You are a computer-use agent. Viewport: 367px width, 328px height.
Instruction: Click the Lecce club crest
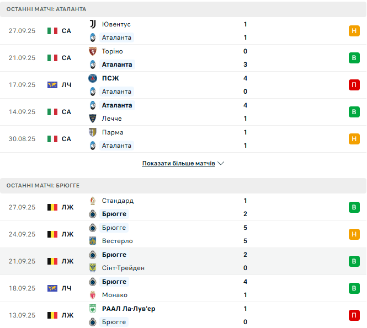point(93,119)
